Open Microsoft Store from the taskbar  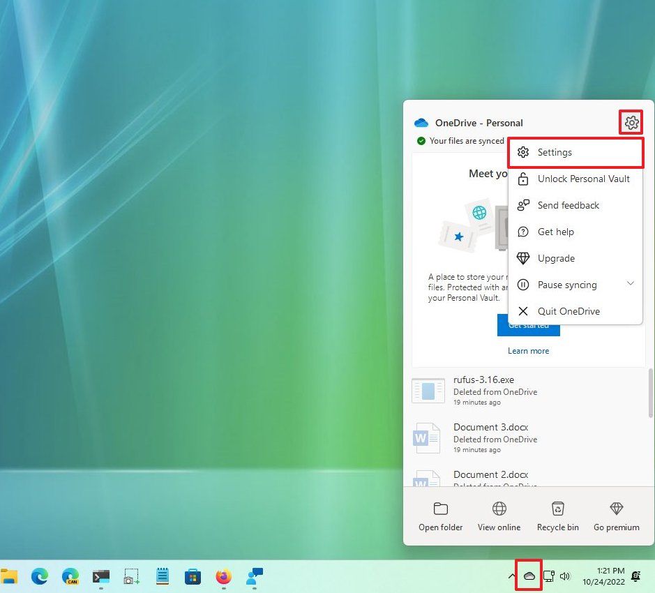(x=191, y=577)
